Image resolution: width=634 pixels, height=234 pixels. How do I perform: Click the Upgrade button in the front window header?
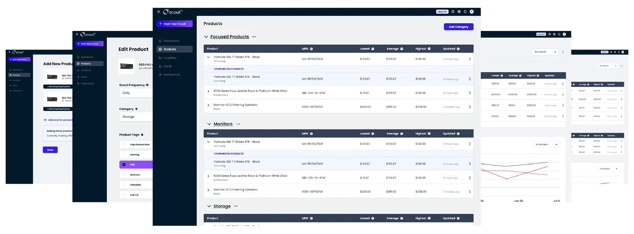(x=442, y=12)
